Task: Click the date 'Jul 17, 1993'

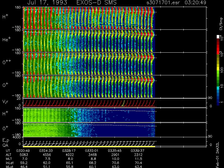Action: [47, 3]
